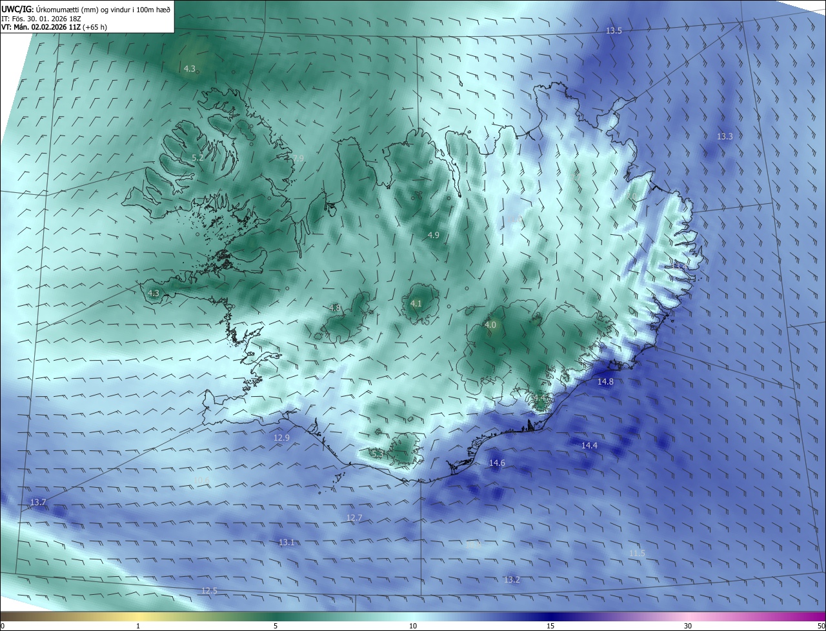
Task: Click the 14.8 value label
Action: click(x=605, y=382)
